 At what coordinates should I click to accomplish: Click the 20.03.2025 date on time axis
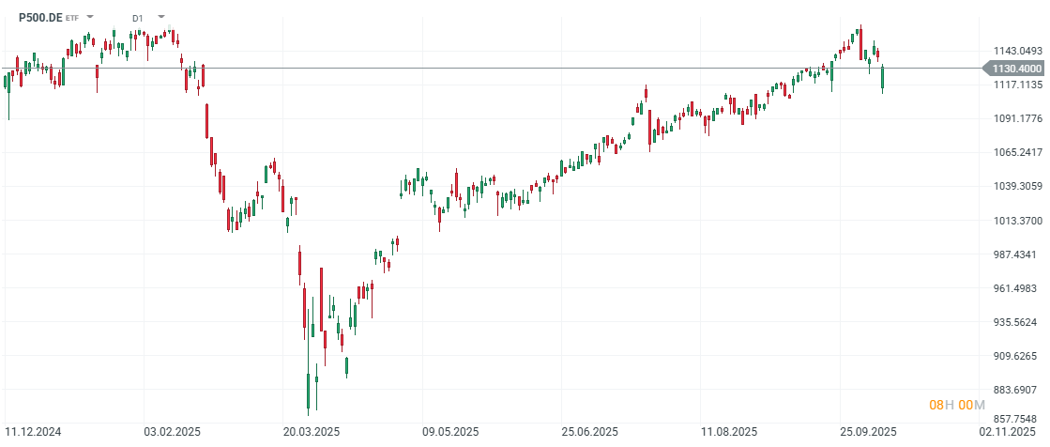coord(312,432)
